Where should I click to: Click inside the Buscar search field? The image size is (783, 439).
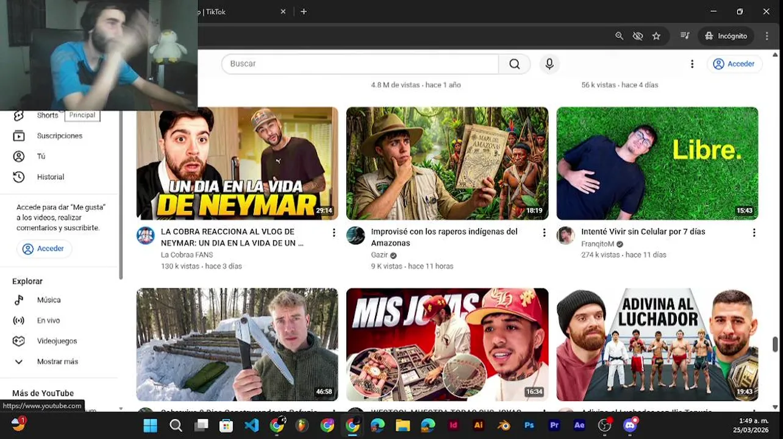click(360, 64)
